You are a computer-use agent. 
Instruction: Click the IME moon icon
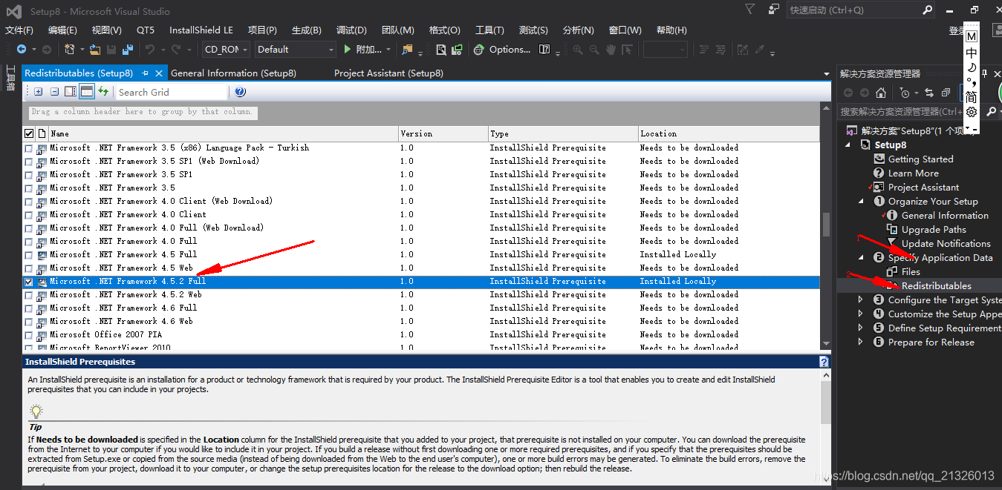[x=971, y=67]
